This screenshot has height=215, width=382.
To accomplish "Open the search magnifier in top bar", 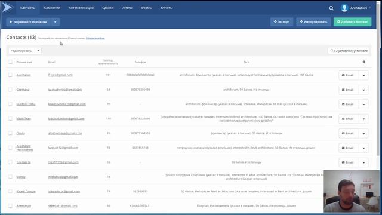I will click(x=331, y=8).
